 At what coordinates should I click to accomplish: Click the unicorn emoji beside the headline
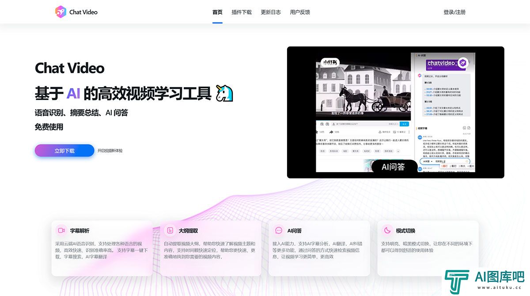pyautogui.click(x=224, y=93)
